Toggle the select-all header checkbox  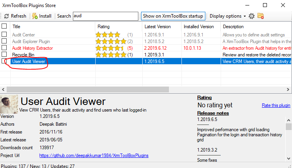[4, 26]
